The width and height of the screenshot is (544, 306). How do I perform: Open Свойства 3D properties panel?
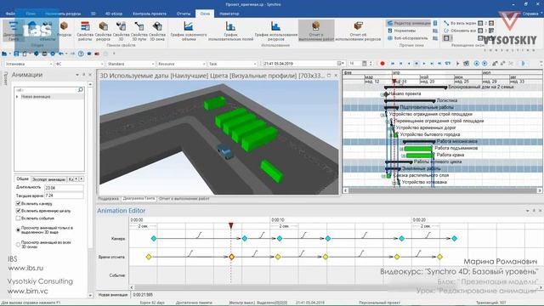tap(121, 31)
